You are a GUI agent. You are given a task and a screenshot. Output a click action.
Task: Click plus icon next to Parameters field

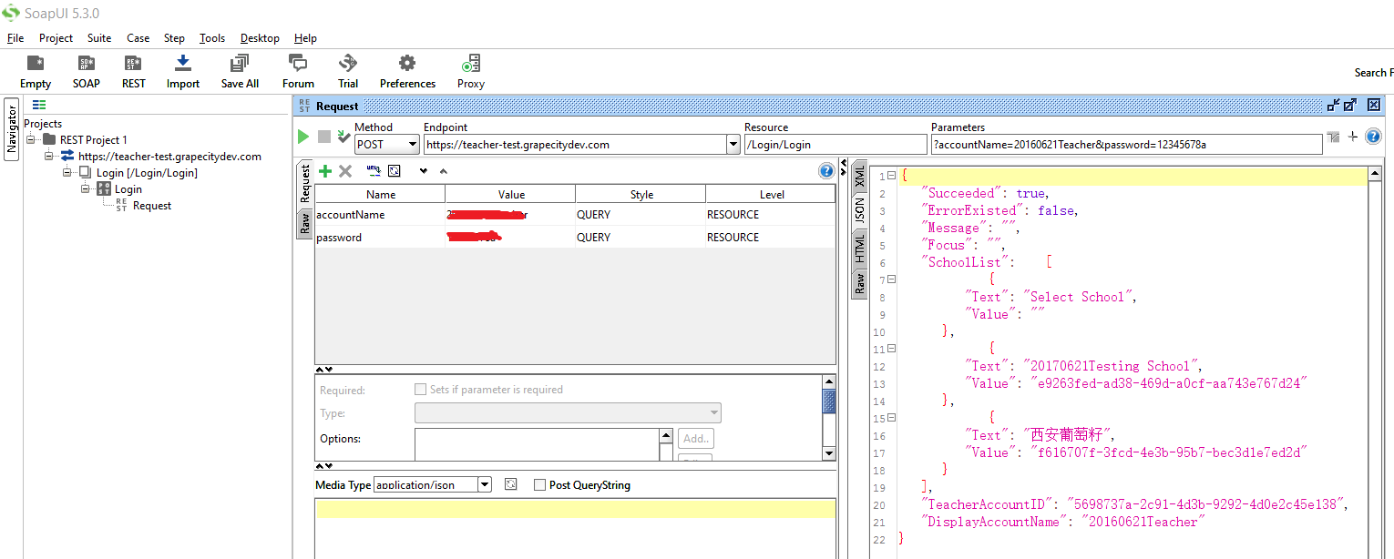point(1353,137)
